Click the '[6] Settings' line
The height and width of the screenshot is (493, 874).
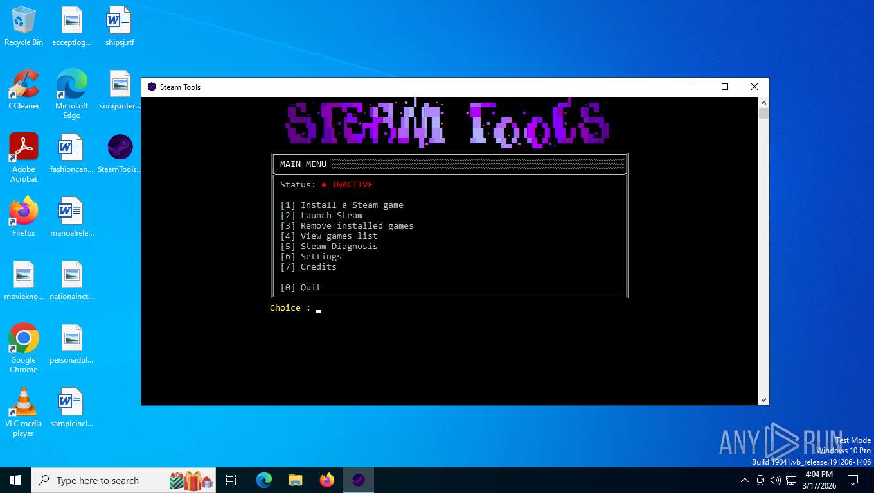click(311, 257)
